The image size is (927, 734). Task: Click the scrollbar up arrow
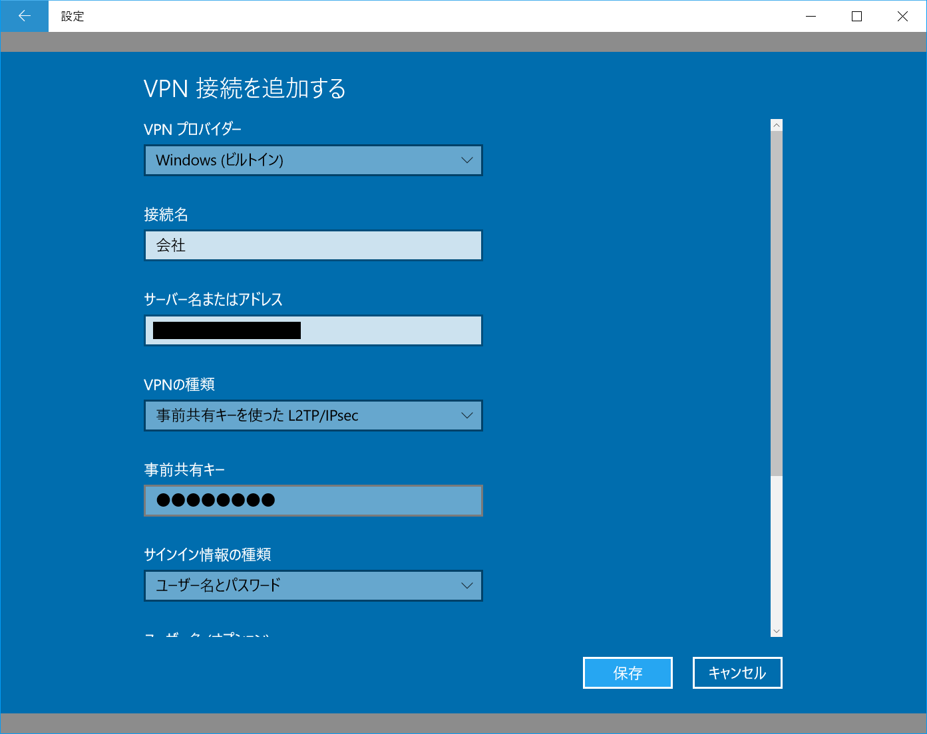pos(776,124)
